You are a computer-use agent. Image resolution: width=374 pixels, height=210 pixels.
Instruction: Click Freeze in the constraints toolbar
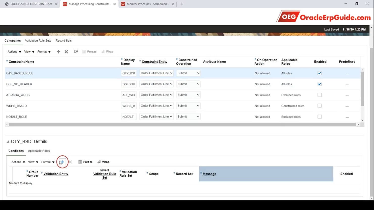pyautogui.click(x=89, y=52)
